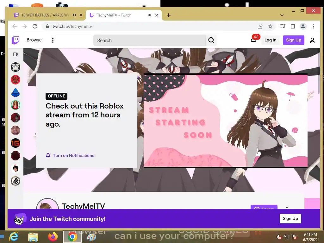Screen dimensions: 324x243
Task: Open Chrome three-dot menu
Action: tap(314, 26)
